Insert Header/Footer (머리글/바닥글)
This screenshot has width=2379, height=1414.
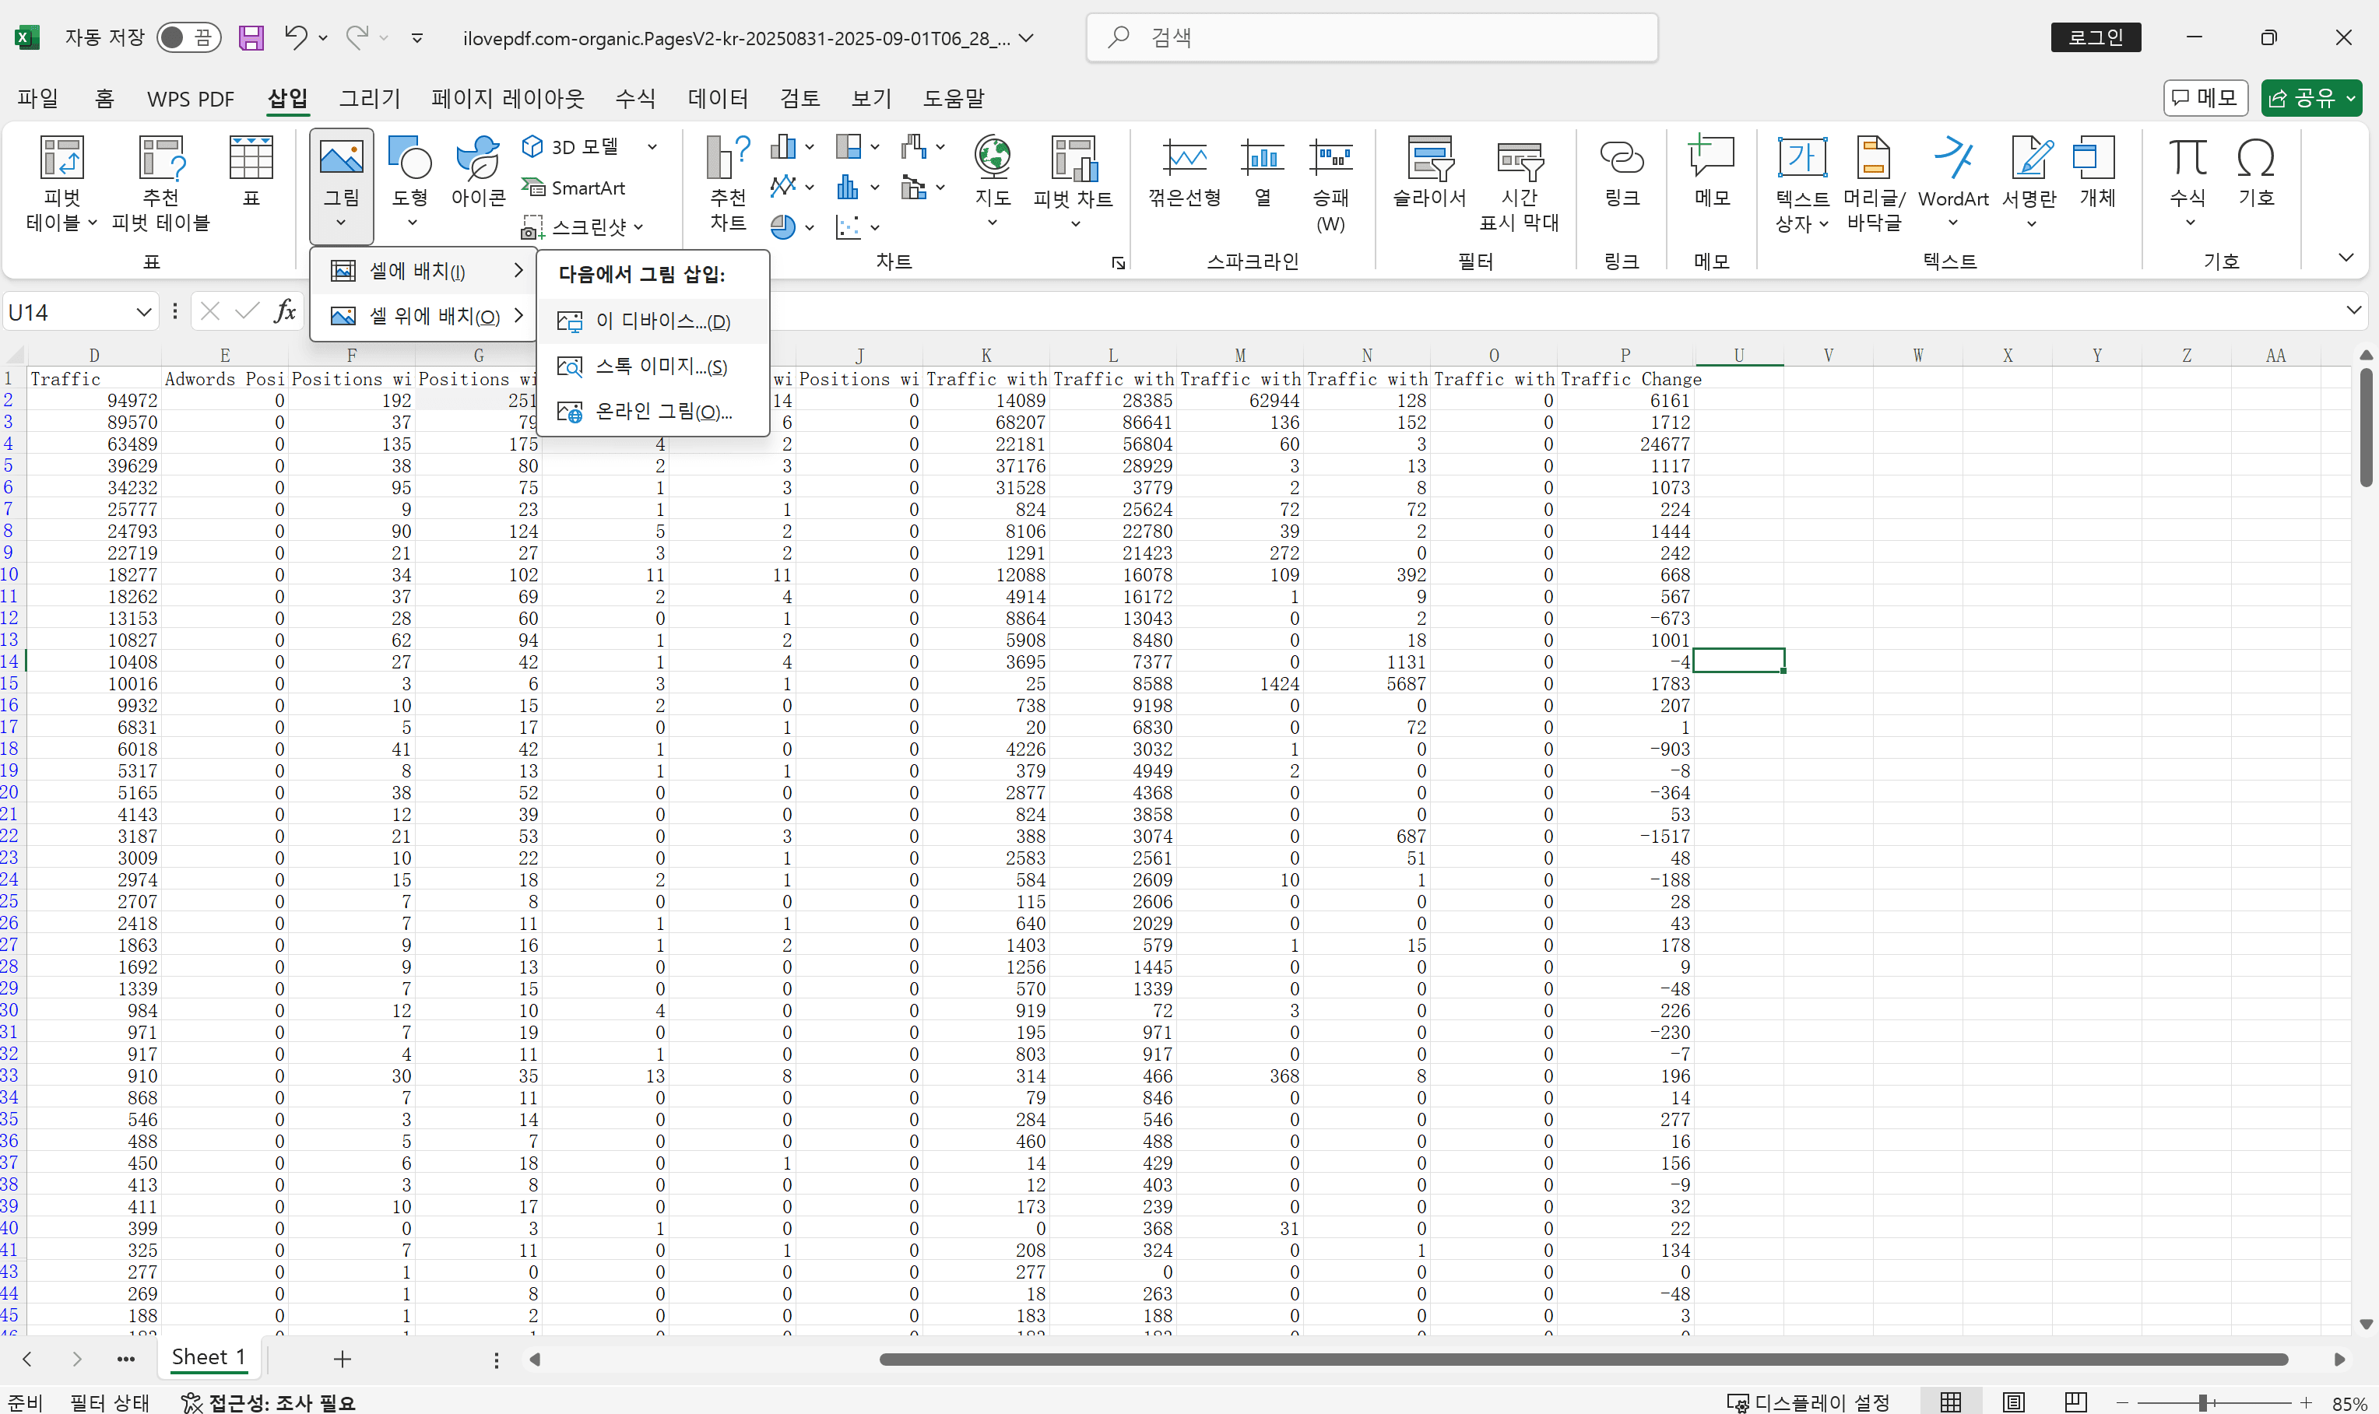tap(1873, 183)
